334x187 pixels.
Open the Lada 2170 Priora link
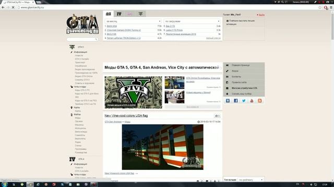pyautogui.click(x=174, y=30)
